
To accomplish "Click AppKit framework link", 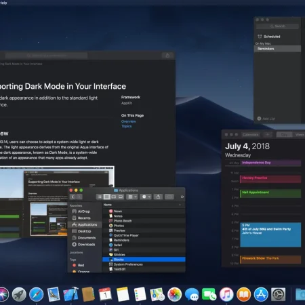I will tap(127, 103).
